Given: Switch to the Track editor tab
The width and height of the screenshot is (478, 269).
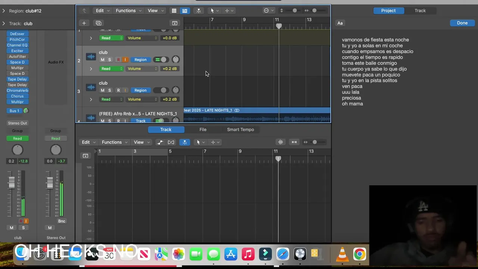Looking at the screenshot, I should point(166,130).
